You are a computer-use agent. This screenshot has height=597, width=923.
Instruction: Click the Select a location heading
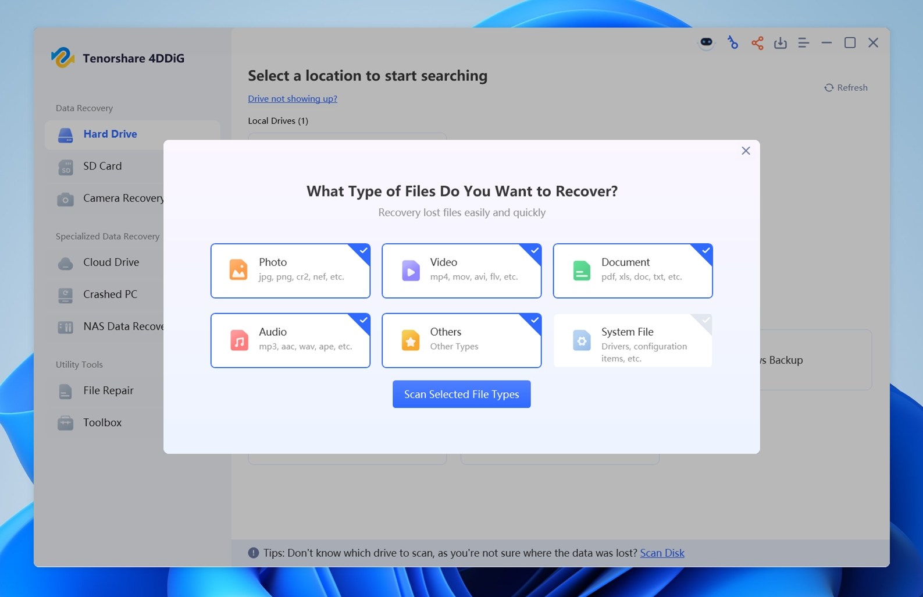click(368, 76)
